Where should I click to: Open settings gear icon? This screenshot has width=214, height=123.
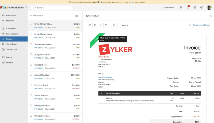(x=195, y=7)
